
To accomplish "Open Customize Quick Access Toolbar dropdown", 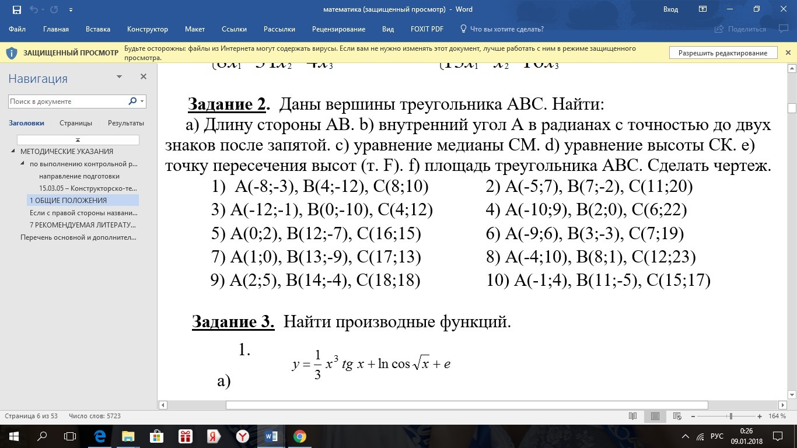I will (71, 10).
